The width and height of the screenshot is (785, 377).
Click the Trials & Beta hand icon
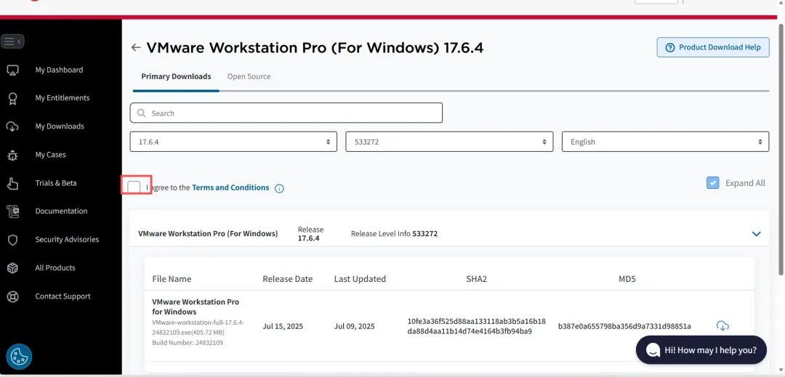click(12, 184)
